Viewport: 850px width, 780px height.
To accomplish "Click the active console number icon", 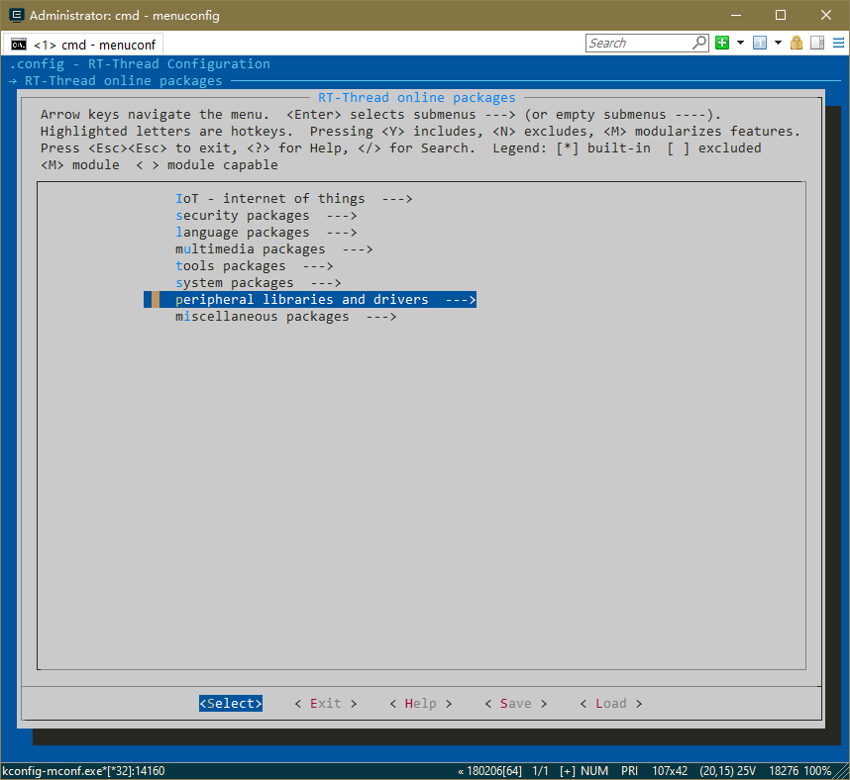I will click(x=760, y=43).
